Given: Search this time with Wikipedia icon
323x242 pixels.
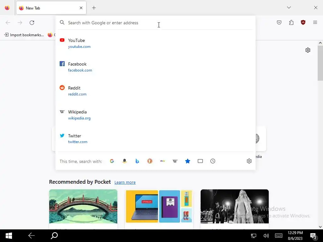Looking at the screenshot, I should (175, 161).
